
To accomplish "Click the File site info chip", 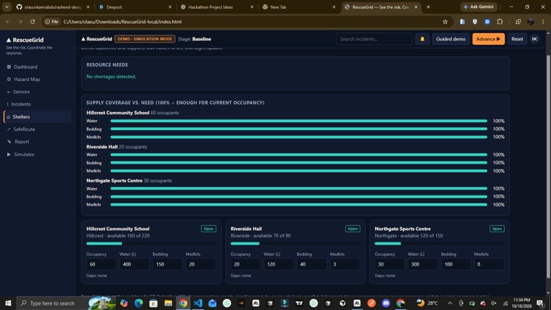I will point(51,22).
